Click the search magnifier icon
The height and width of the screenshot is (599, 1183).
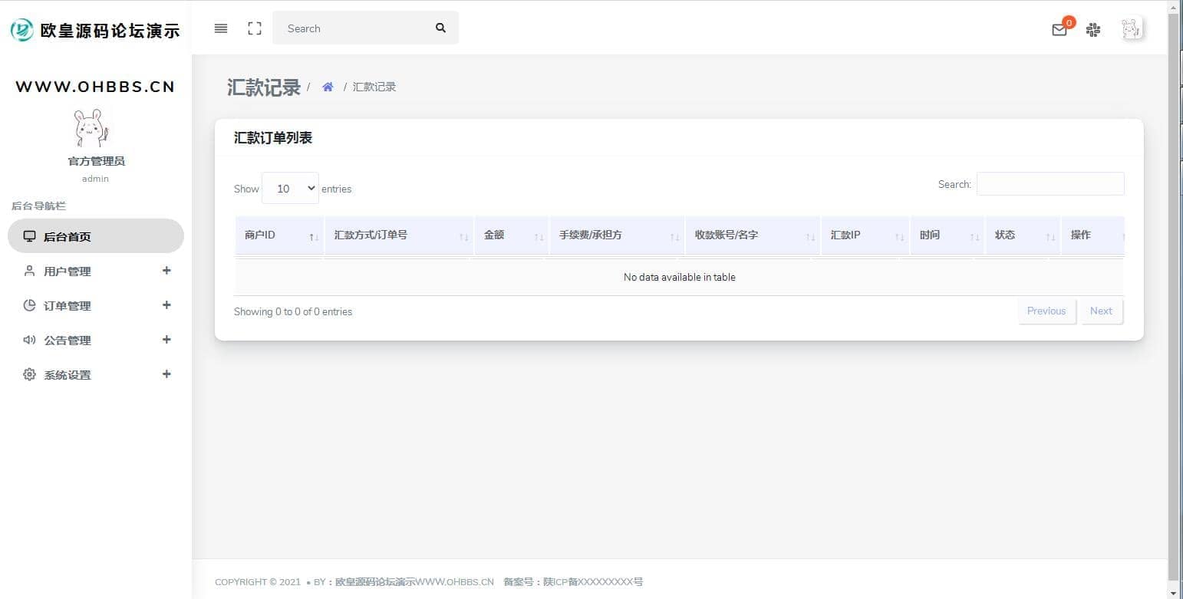(x=440, y=28)
